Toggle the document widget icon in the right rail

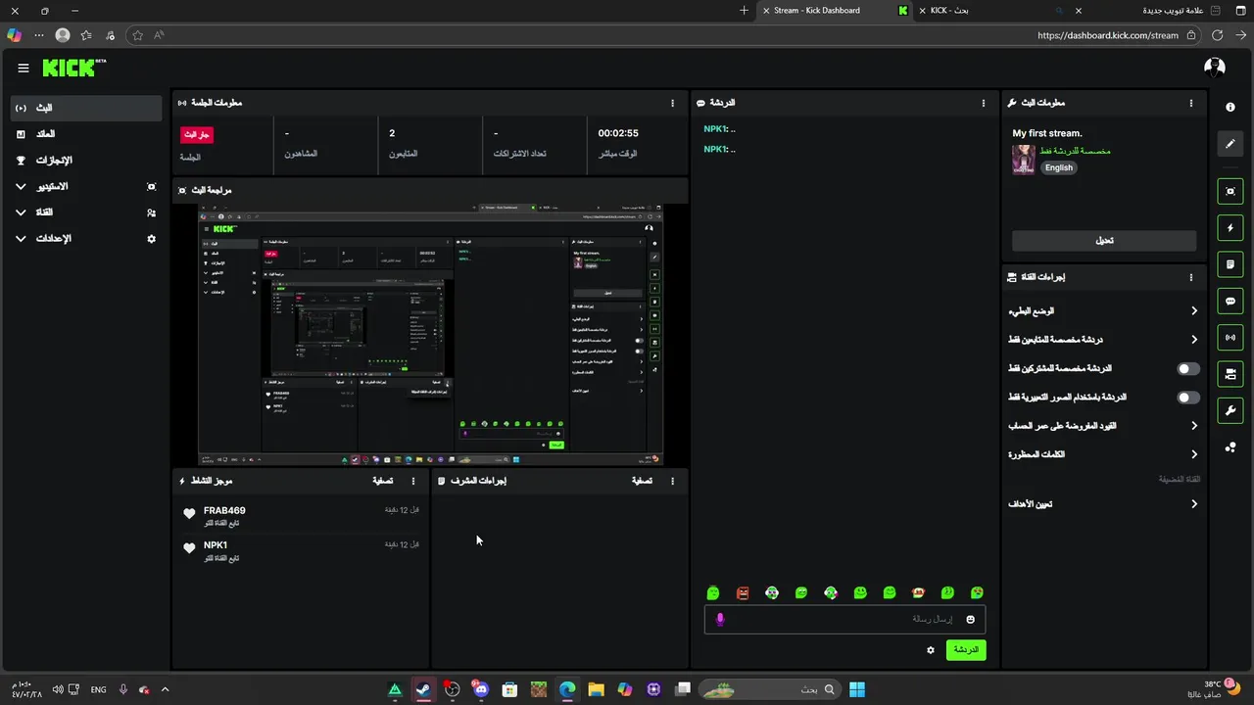coord(1230,264)
